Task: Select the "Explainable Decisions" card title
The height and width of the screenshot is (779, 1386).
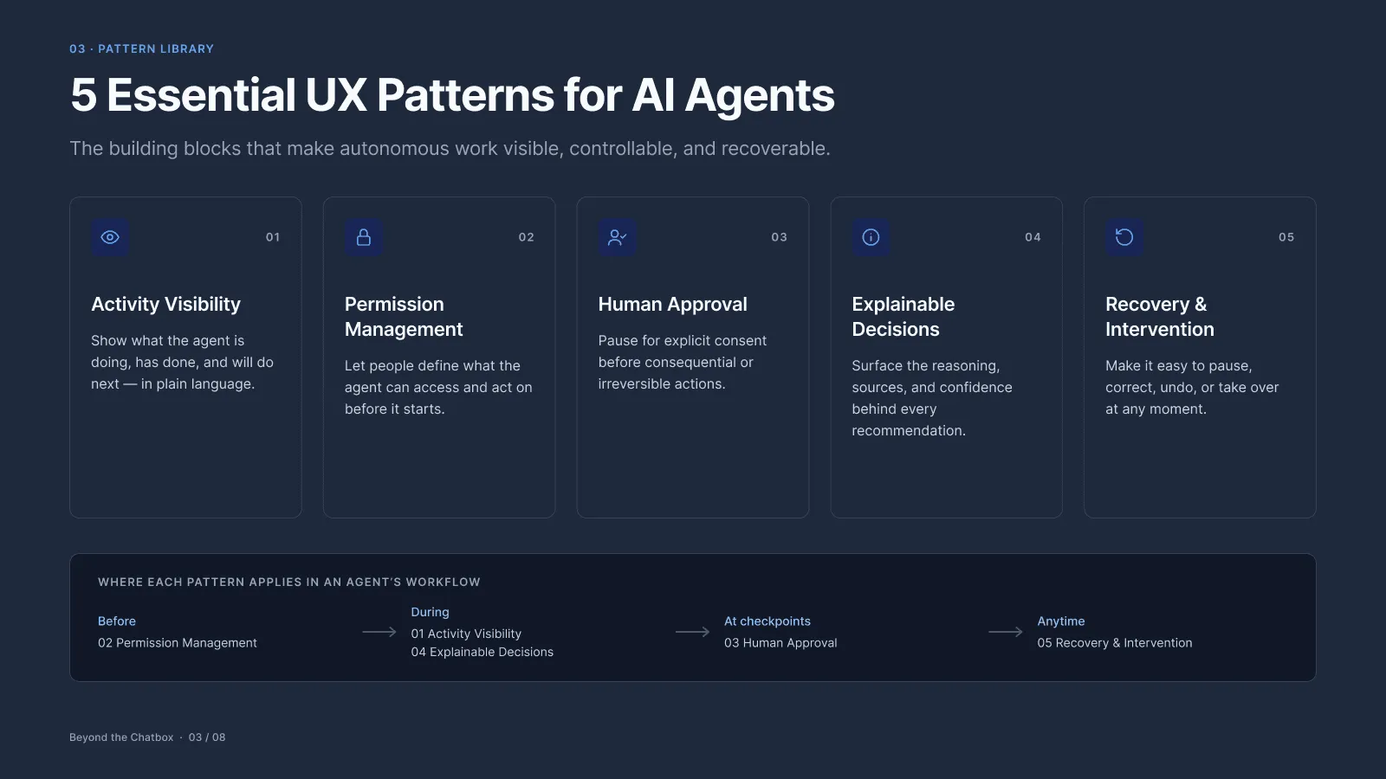Action: coord(903,317)
